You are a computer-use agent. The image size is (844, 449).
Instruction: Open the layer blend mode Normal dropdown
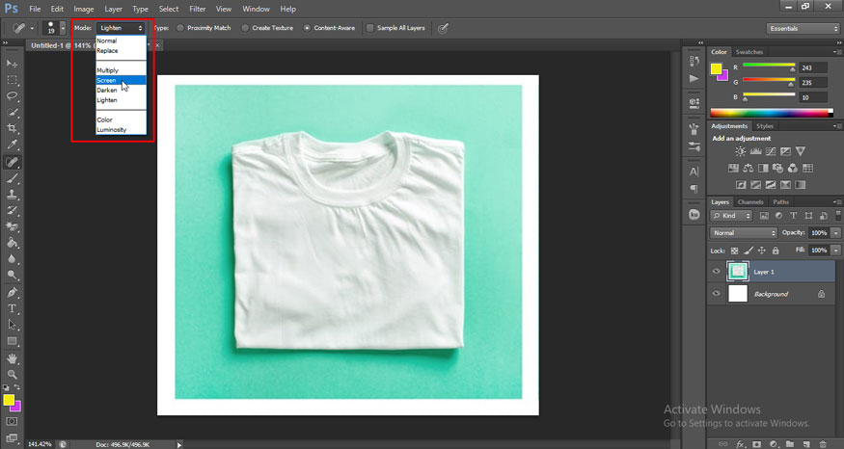744,233
